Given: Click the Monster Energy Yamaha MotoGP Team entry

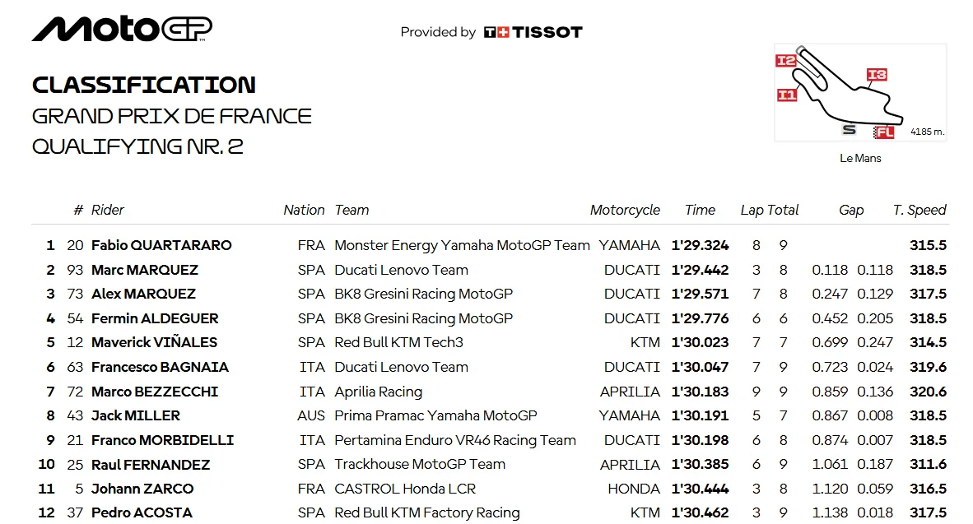Looking at the screenshot, I should pos(462,246).
